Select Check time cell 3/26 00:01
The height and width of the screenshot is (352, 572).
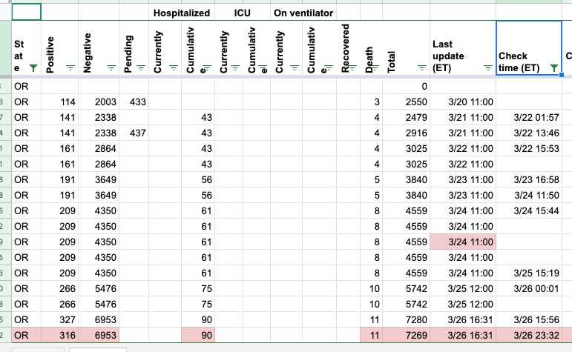529,289
